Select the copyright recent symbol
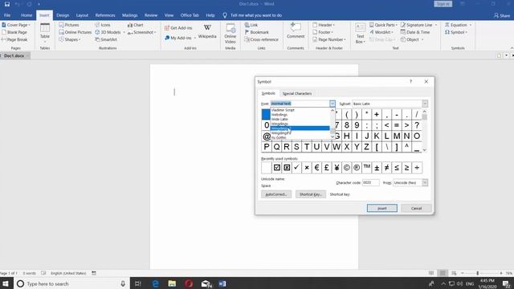514x289 pixels. point(346,168)
